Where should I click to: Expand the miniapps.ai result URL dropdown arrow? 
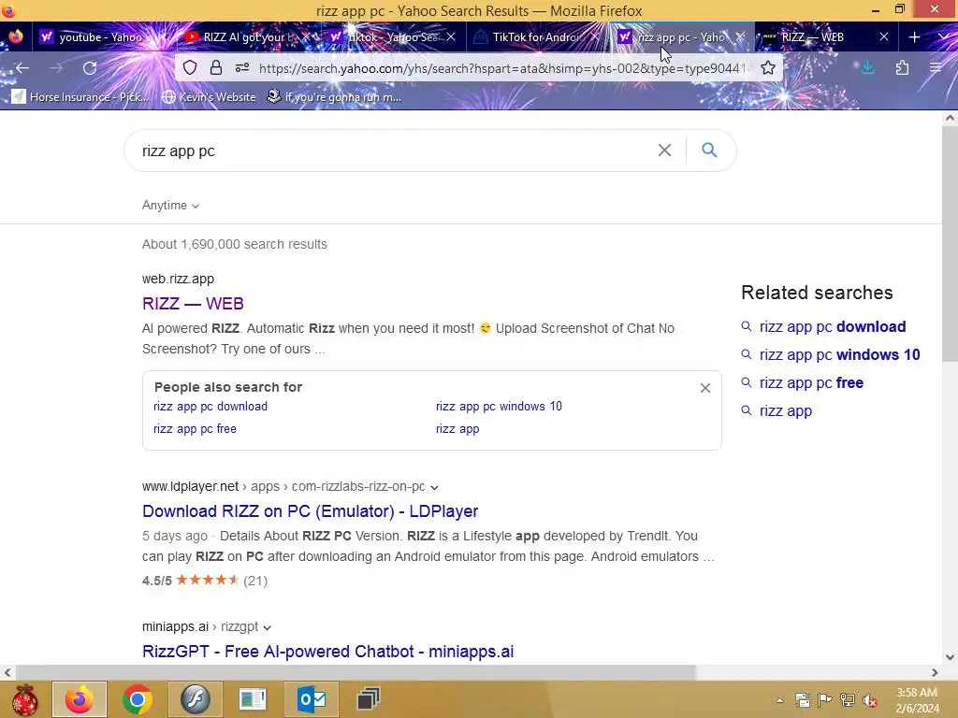click(267, 627)
